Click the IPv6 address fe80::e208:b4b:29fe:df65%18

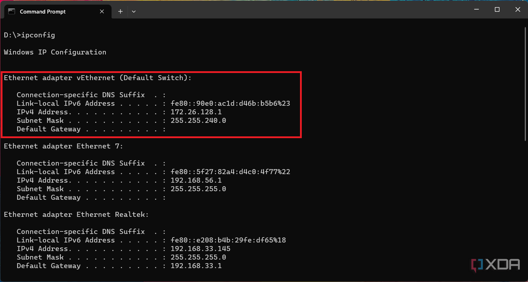click(228, 240)
